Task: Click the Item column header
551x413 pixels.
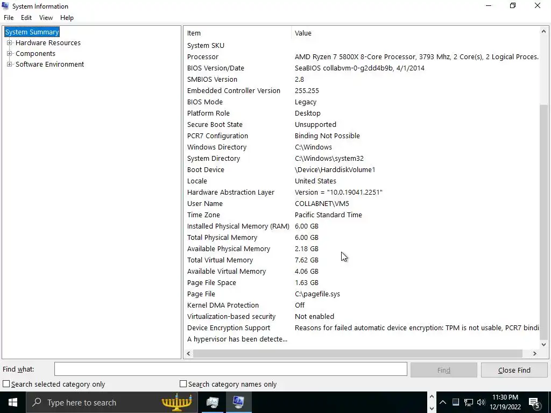Action: (x=237, y=33)
